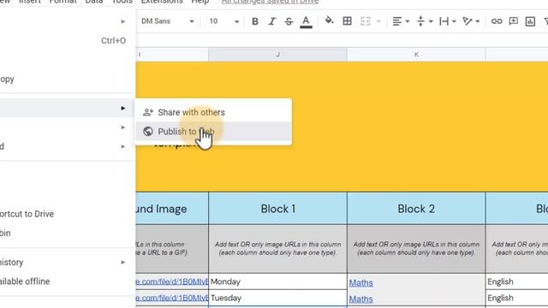
Task: Click Block 2 instruction text cell
Action: 416,249
